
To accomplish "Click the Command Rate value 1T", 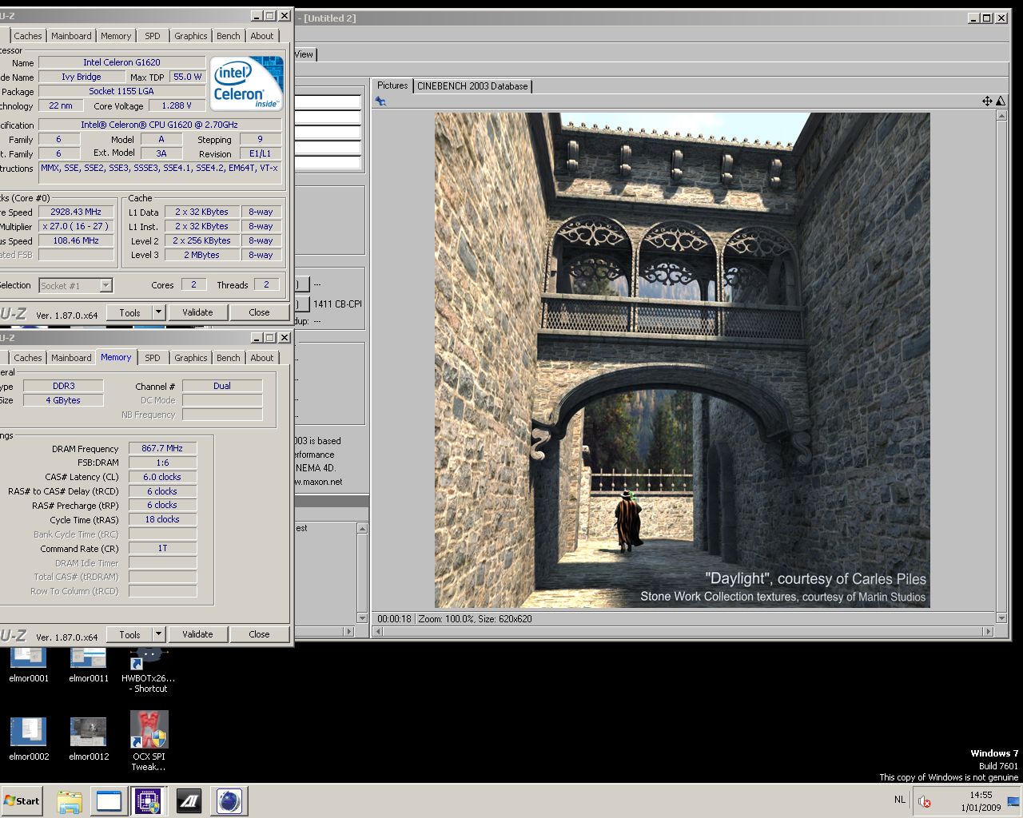I will point(162,549).
